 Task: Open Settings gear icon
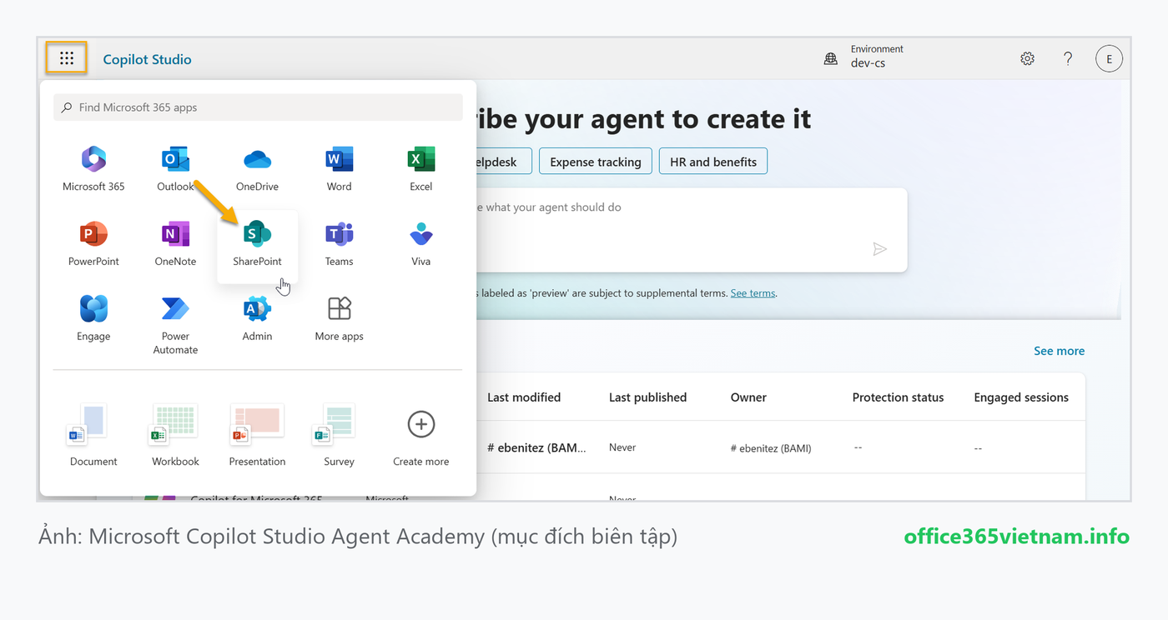(x=1027, y=58)
